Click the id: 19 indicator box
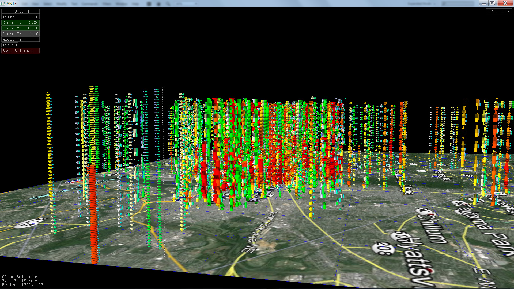This screenshot has height=289, width=514. click(x=10, y=45)
